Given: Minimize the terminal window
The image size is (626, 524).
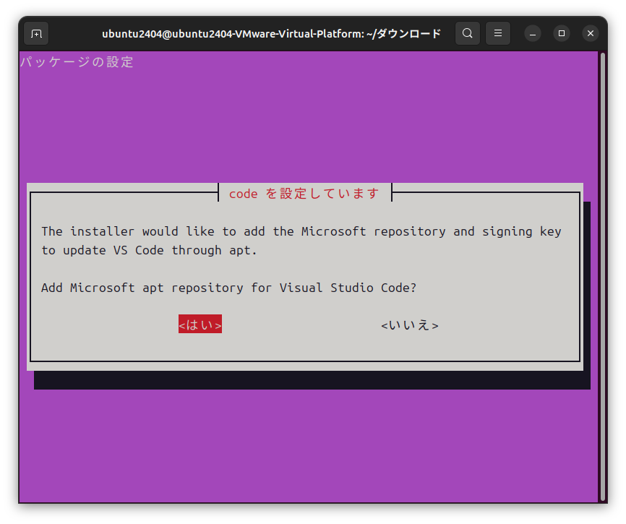Looking at the screenshot, I should click(x=533, y=33).
